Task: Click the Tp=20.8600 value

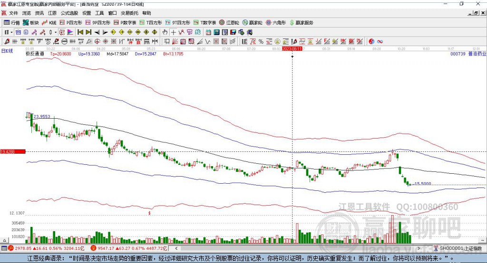Action: click(x=60, y=54)
